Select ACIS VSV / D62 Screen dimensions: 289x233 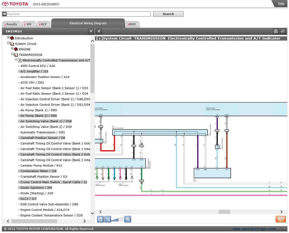pos(31,82)
